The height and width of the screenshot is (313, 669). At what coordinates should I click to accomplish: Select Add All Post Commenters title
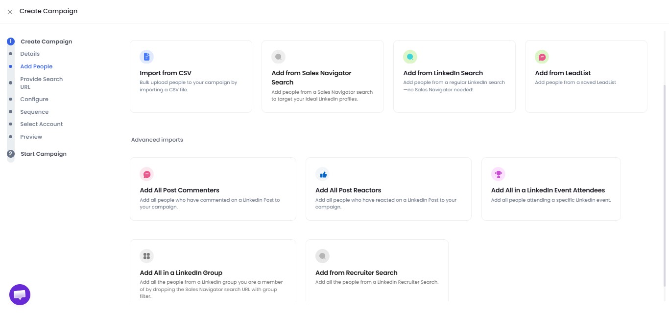click(x=179, y=190)
